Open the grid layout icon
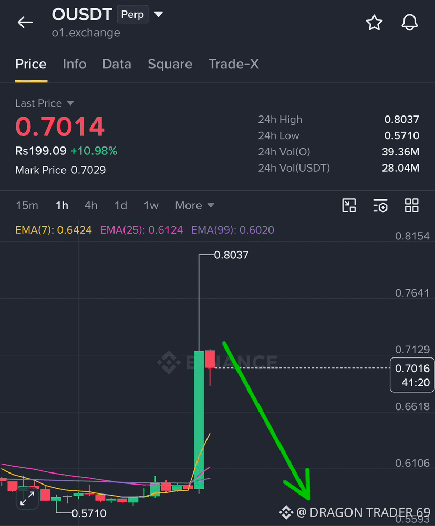The width and height of the screenshot is (435, 526). [411, 205]
